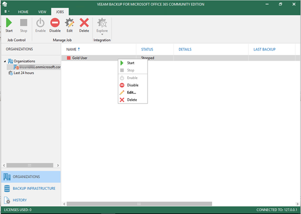Viewport: 301px width, 214px height.
Task: Select the JOBS ribbon tab
Action: click(x=60, y=12)
